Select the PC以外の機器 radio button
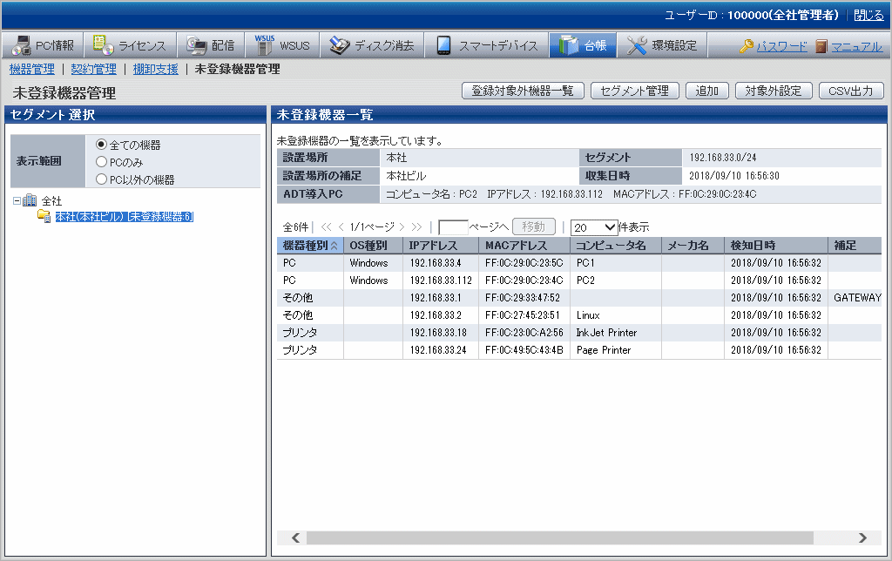 click(102, 179)
